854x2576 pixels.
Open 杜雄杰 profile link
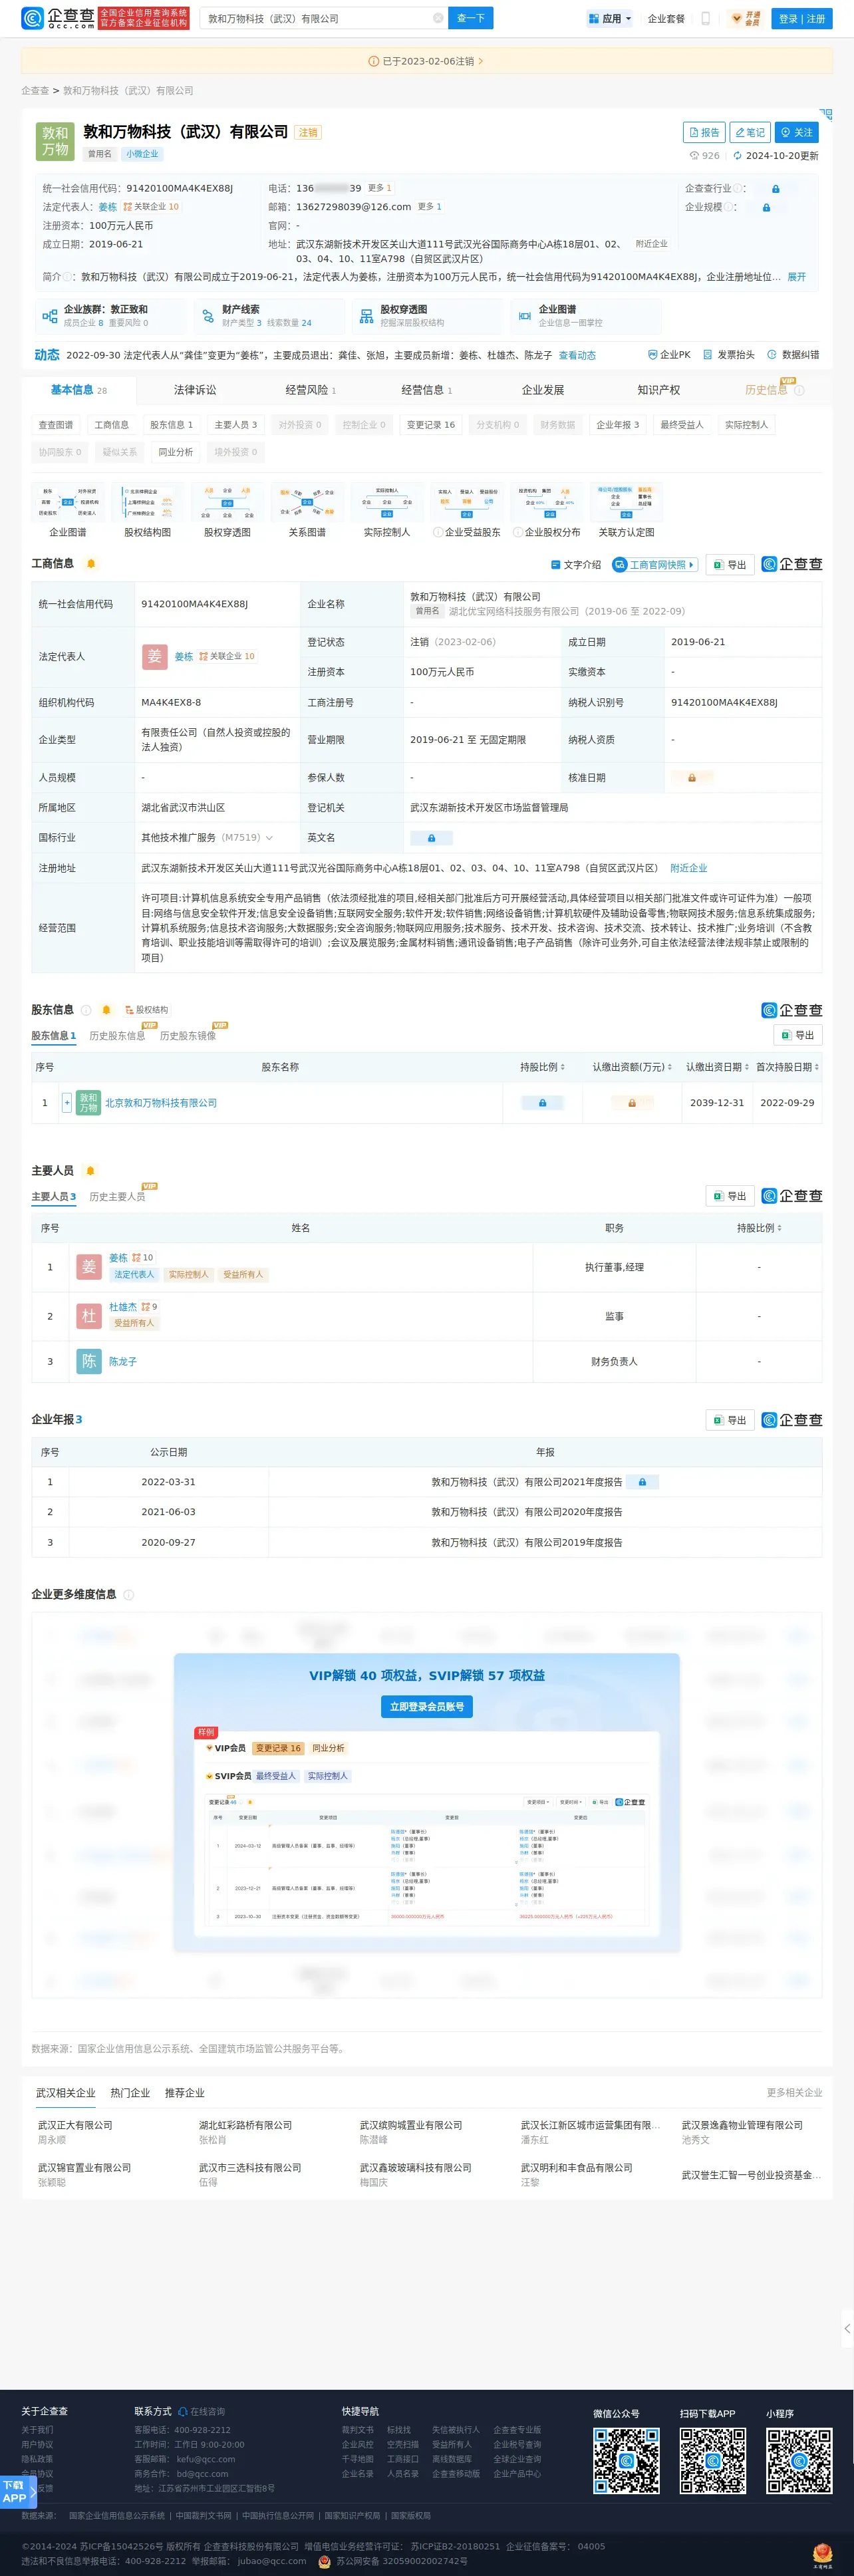coord(123,1307)
